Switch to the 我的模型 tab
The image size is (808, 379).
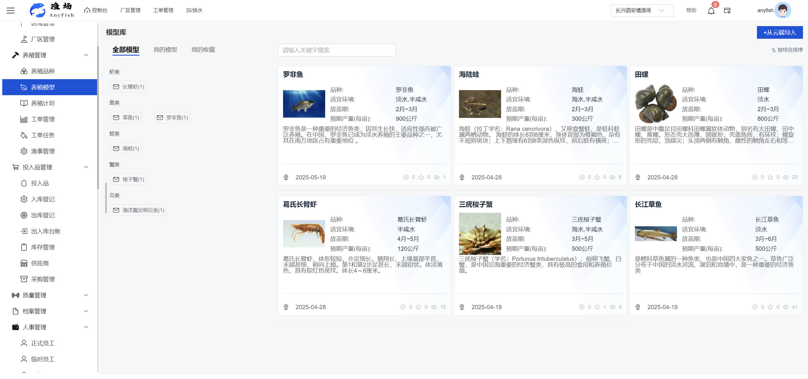coord(165,50)
